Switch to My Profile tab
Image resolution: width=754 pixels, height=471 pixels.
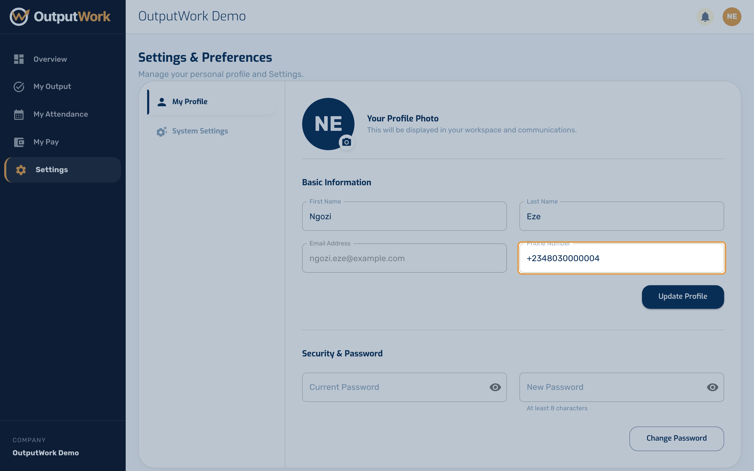212,102
